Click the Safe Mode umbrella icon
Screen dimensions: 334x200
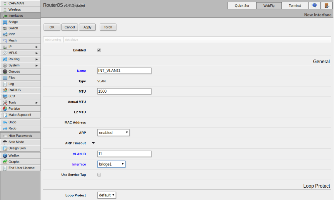click(x=5, y=142)
